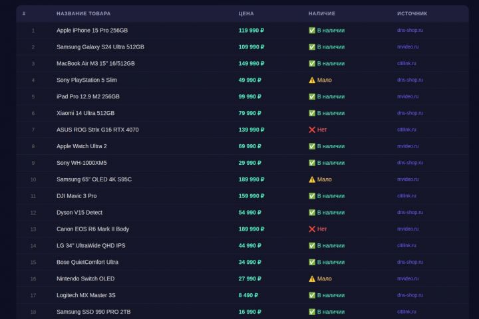The height and width of the screenshot is (319, 479).
Task: Open mvideo.ru link for iPad Pro 12.9
Action: pos(408,96)
